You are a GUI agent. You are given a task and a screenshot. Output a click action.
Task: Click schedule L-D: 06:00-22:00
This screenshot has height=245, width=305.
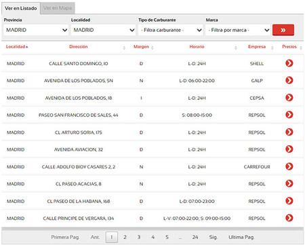coord(197,81)
